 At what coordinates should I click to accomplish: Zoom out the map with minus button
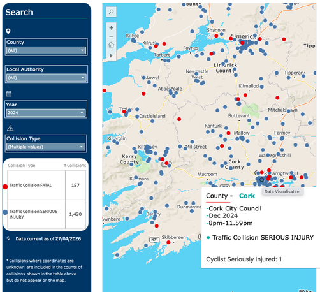coord(111,36)
